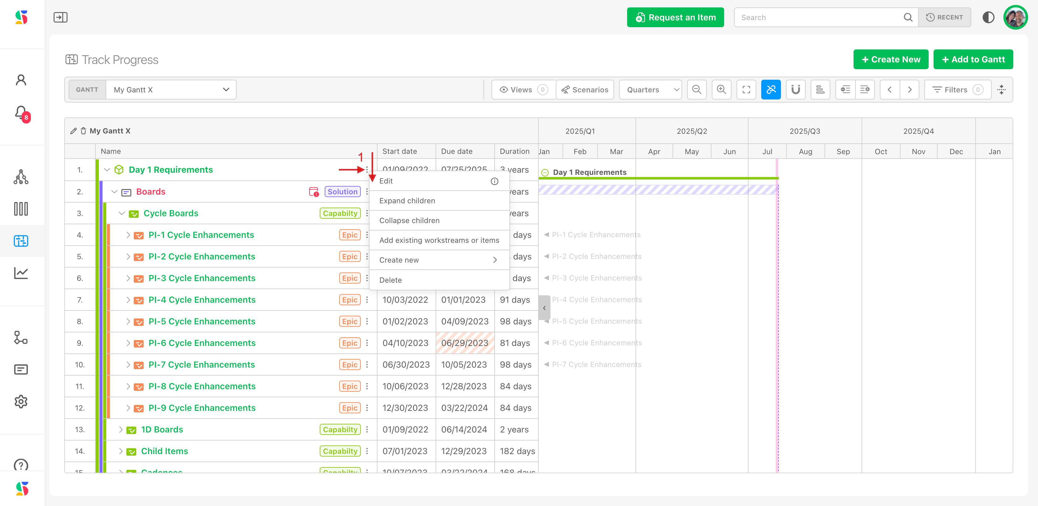The image size is (1038, 506).
Task: Click the Request an Item button
Action: click(x=675, y=17)
